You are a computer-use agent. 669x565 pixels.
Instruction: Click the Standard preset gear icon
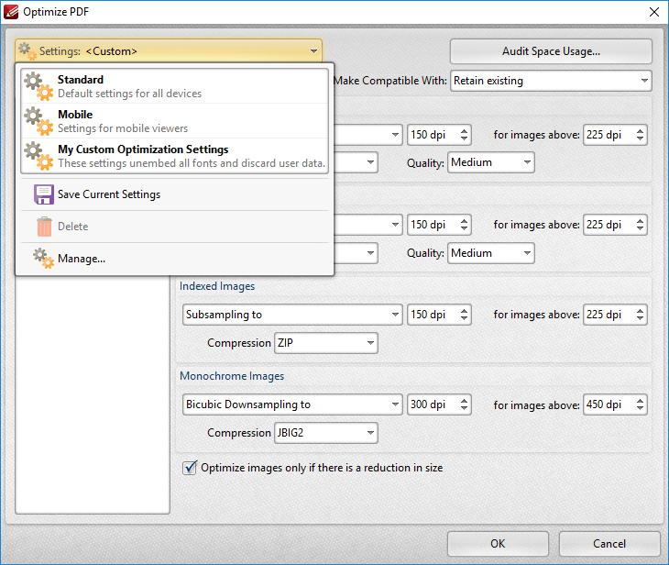(x=38, y=86)
